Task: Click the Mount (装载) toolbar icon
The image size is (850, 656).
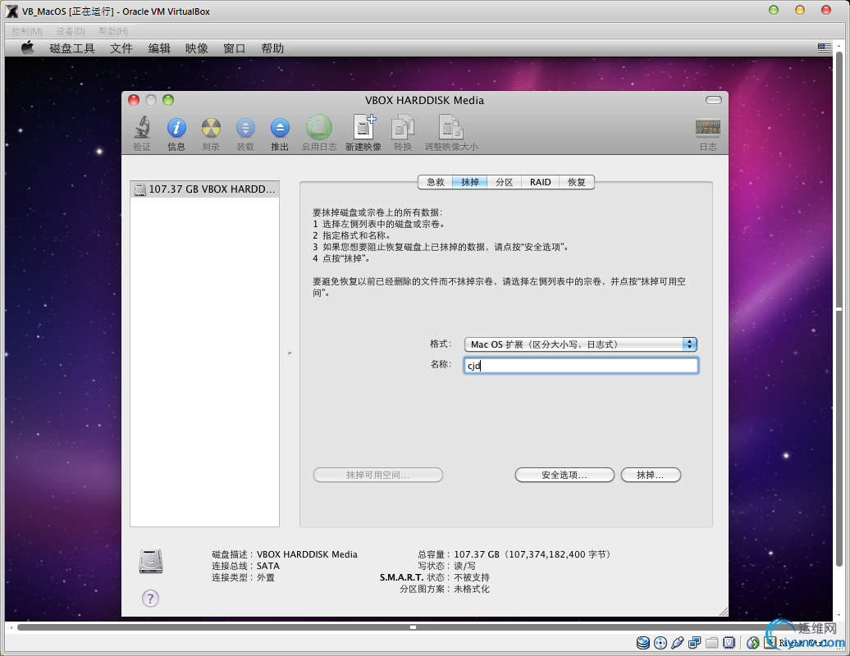Action: (x=245, y=128)
